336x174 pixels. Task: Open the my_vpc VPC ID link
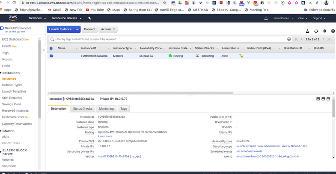click(119, 157)
